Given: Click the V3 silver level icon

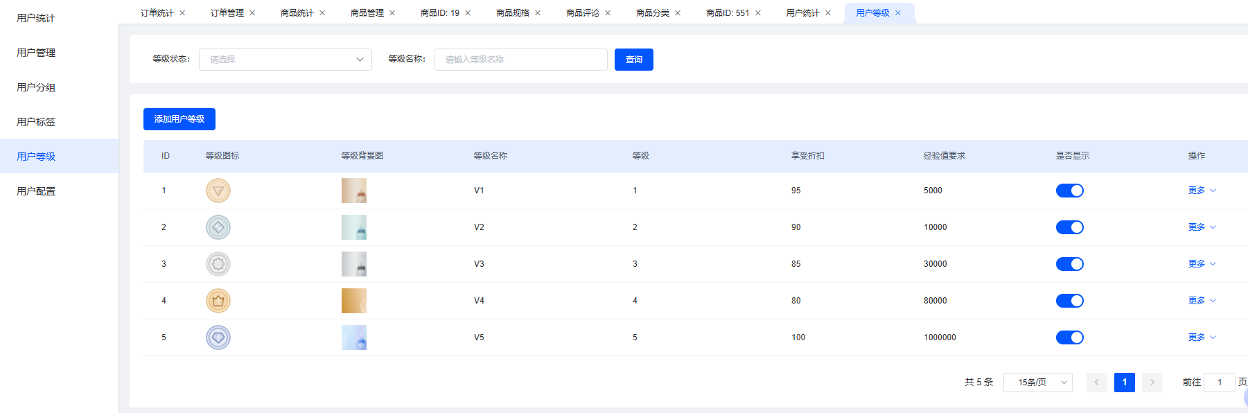Looking at the screenshot, I should (218, 264).
